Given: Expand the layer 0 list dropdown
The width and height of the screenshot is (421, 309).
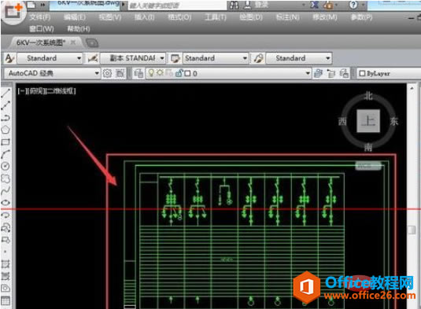Looking at the screenshot, I should point(308,73).
